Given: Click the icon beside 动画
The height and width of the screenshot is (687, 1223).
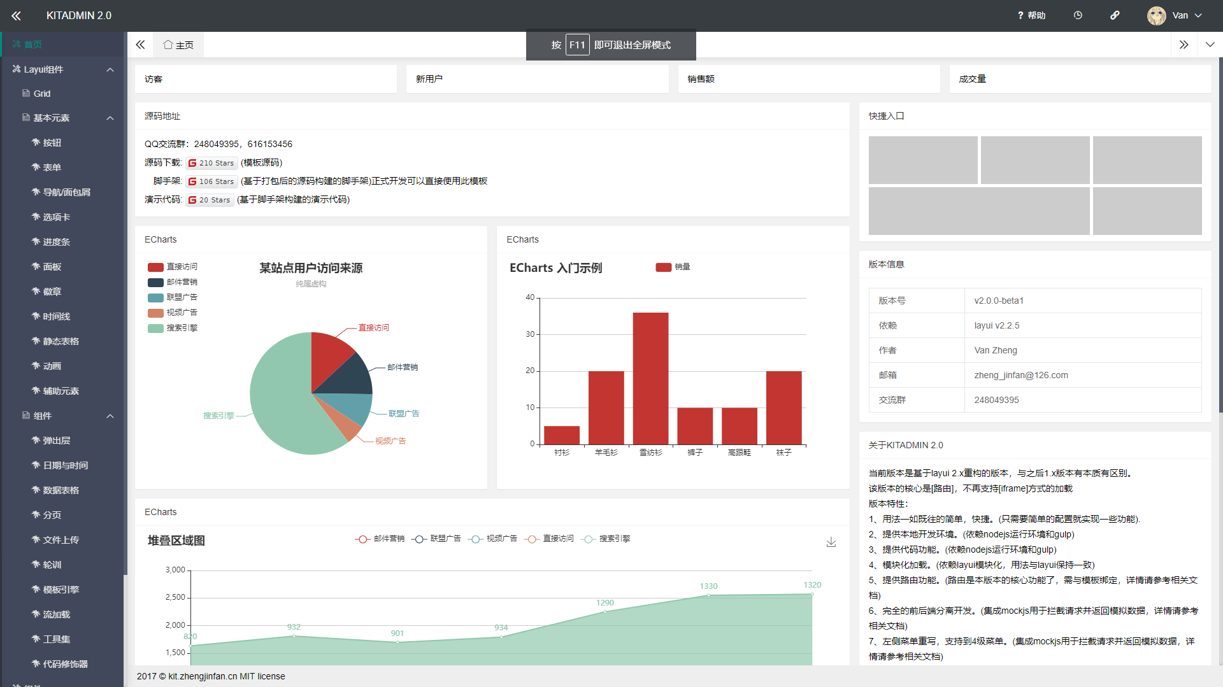Looking at the screenshot, I should point(36,365).
